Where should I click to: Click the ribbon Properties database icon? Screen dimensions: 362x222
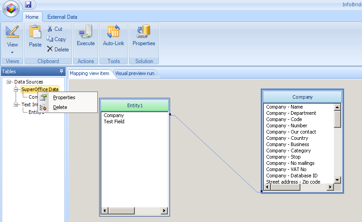[x=144, y=31]
